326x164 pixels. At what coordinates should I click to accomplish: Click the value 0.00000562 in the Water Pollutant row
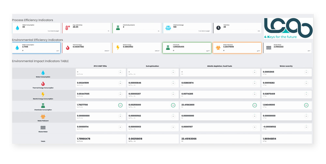point(135,116)
